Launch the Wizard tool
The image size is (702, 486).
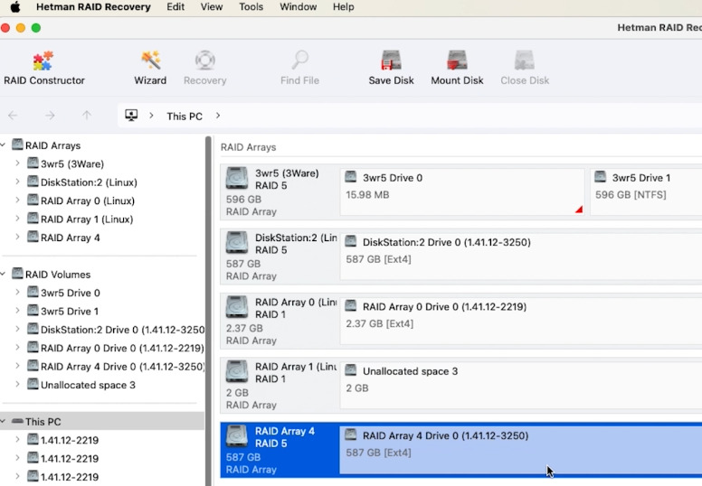(150, 68)
